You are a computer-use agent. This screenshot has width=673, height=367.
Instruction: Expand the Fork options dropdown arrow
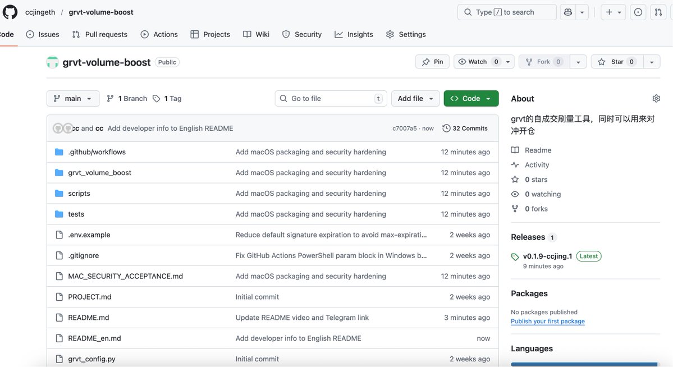coord(578,62)
